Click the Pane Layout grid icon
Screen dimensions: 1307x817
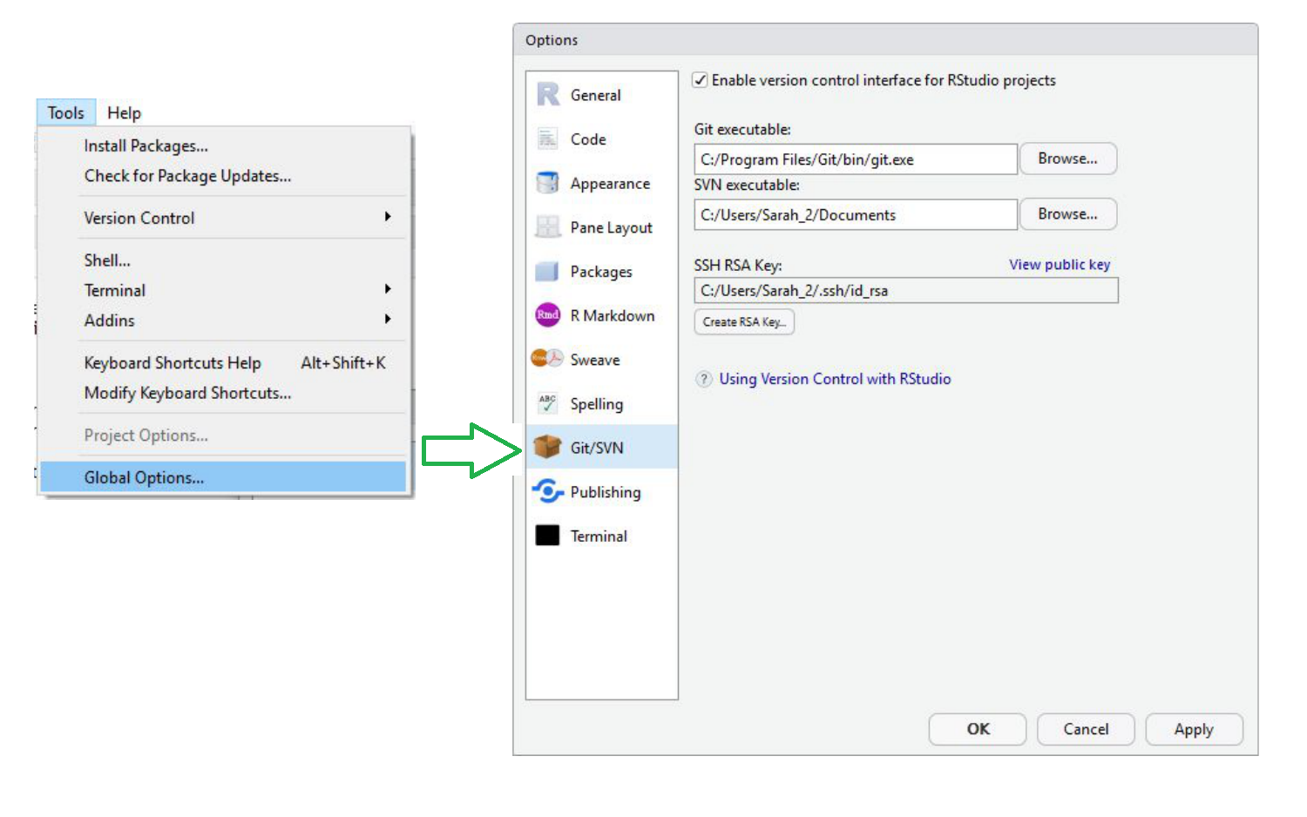click(x=547, y=227)
